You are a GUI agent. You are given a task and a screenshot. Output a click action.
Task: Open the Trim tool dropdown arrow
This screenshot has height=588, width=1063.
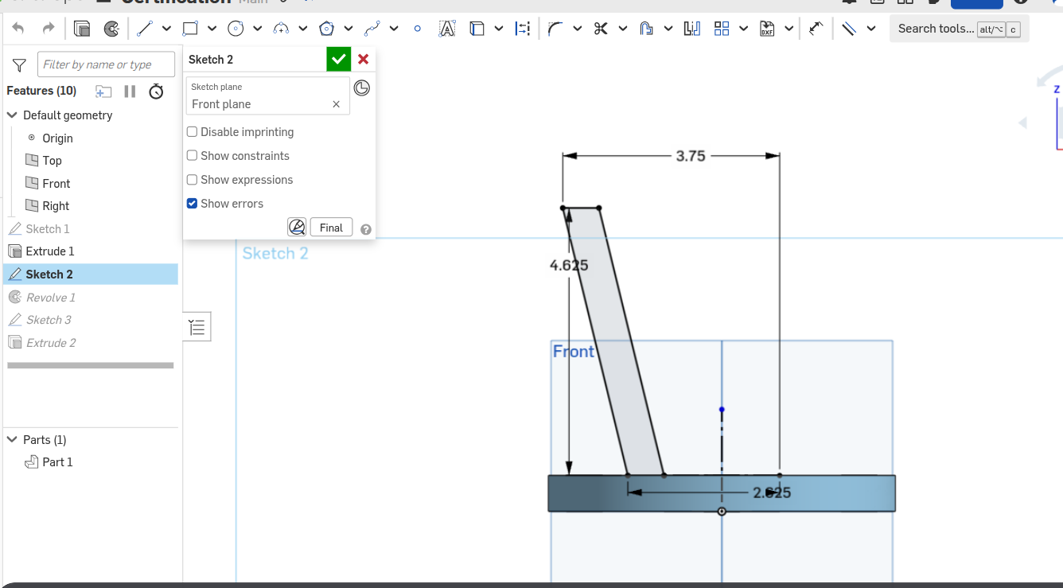pos(622,29)
